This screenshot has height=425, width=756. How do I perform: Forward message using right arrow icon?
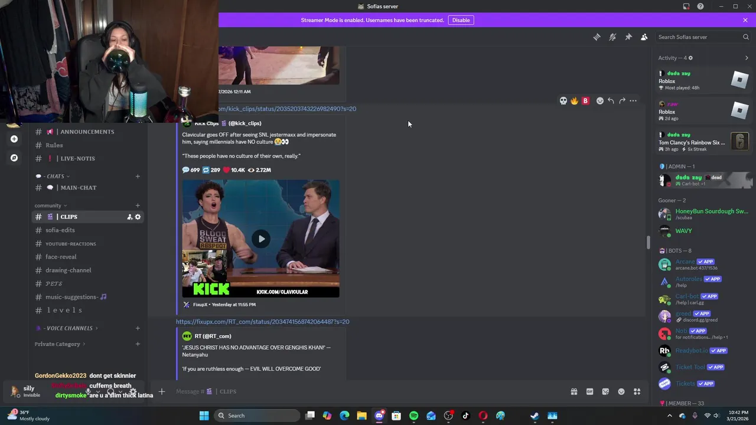click(622, 101)
